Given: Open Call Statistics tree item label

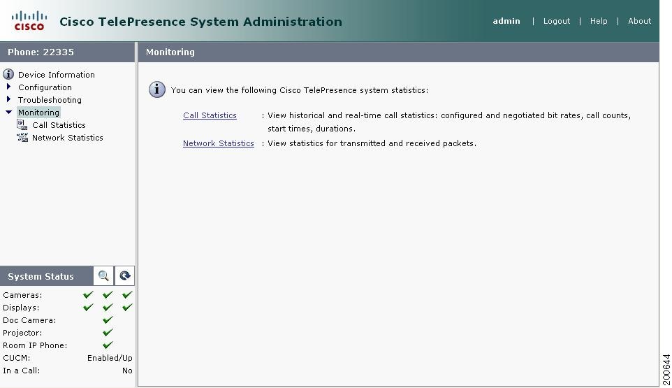Looking at the screenshot, I should [x=59, y=125].
